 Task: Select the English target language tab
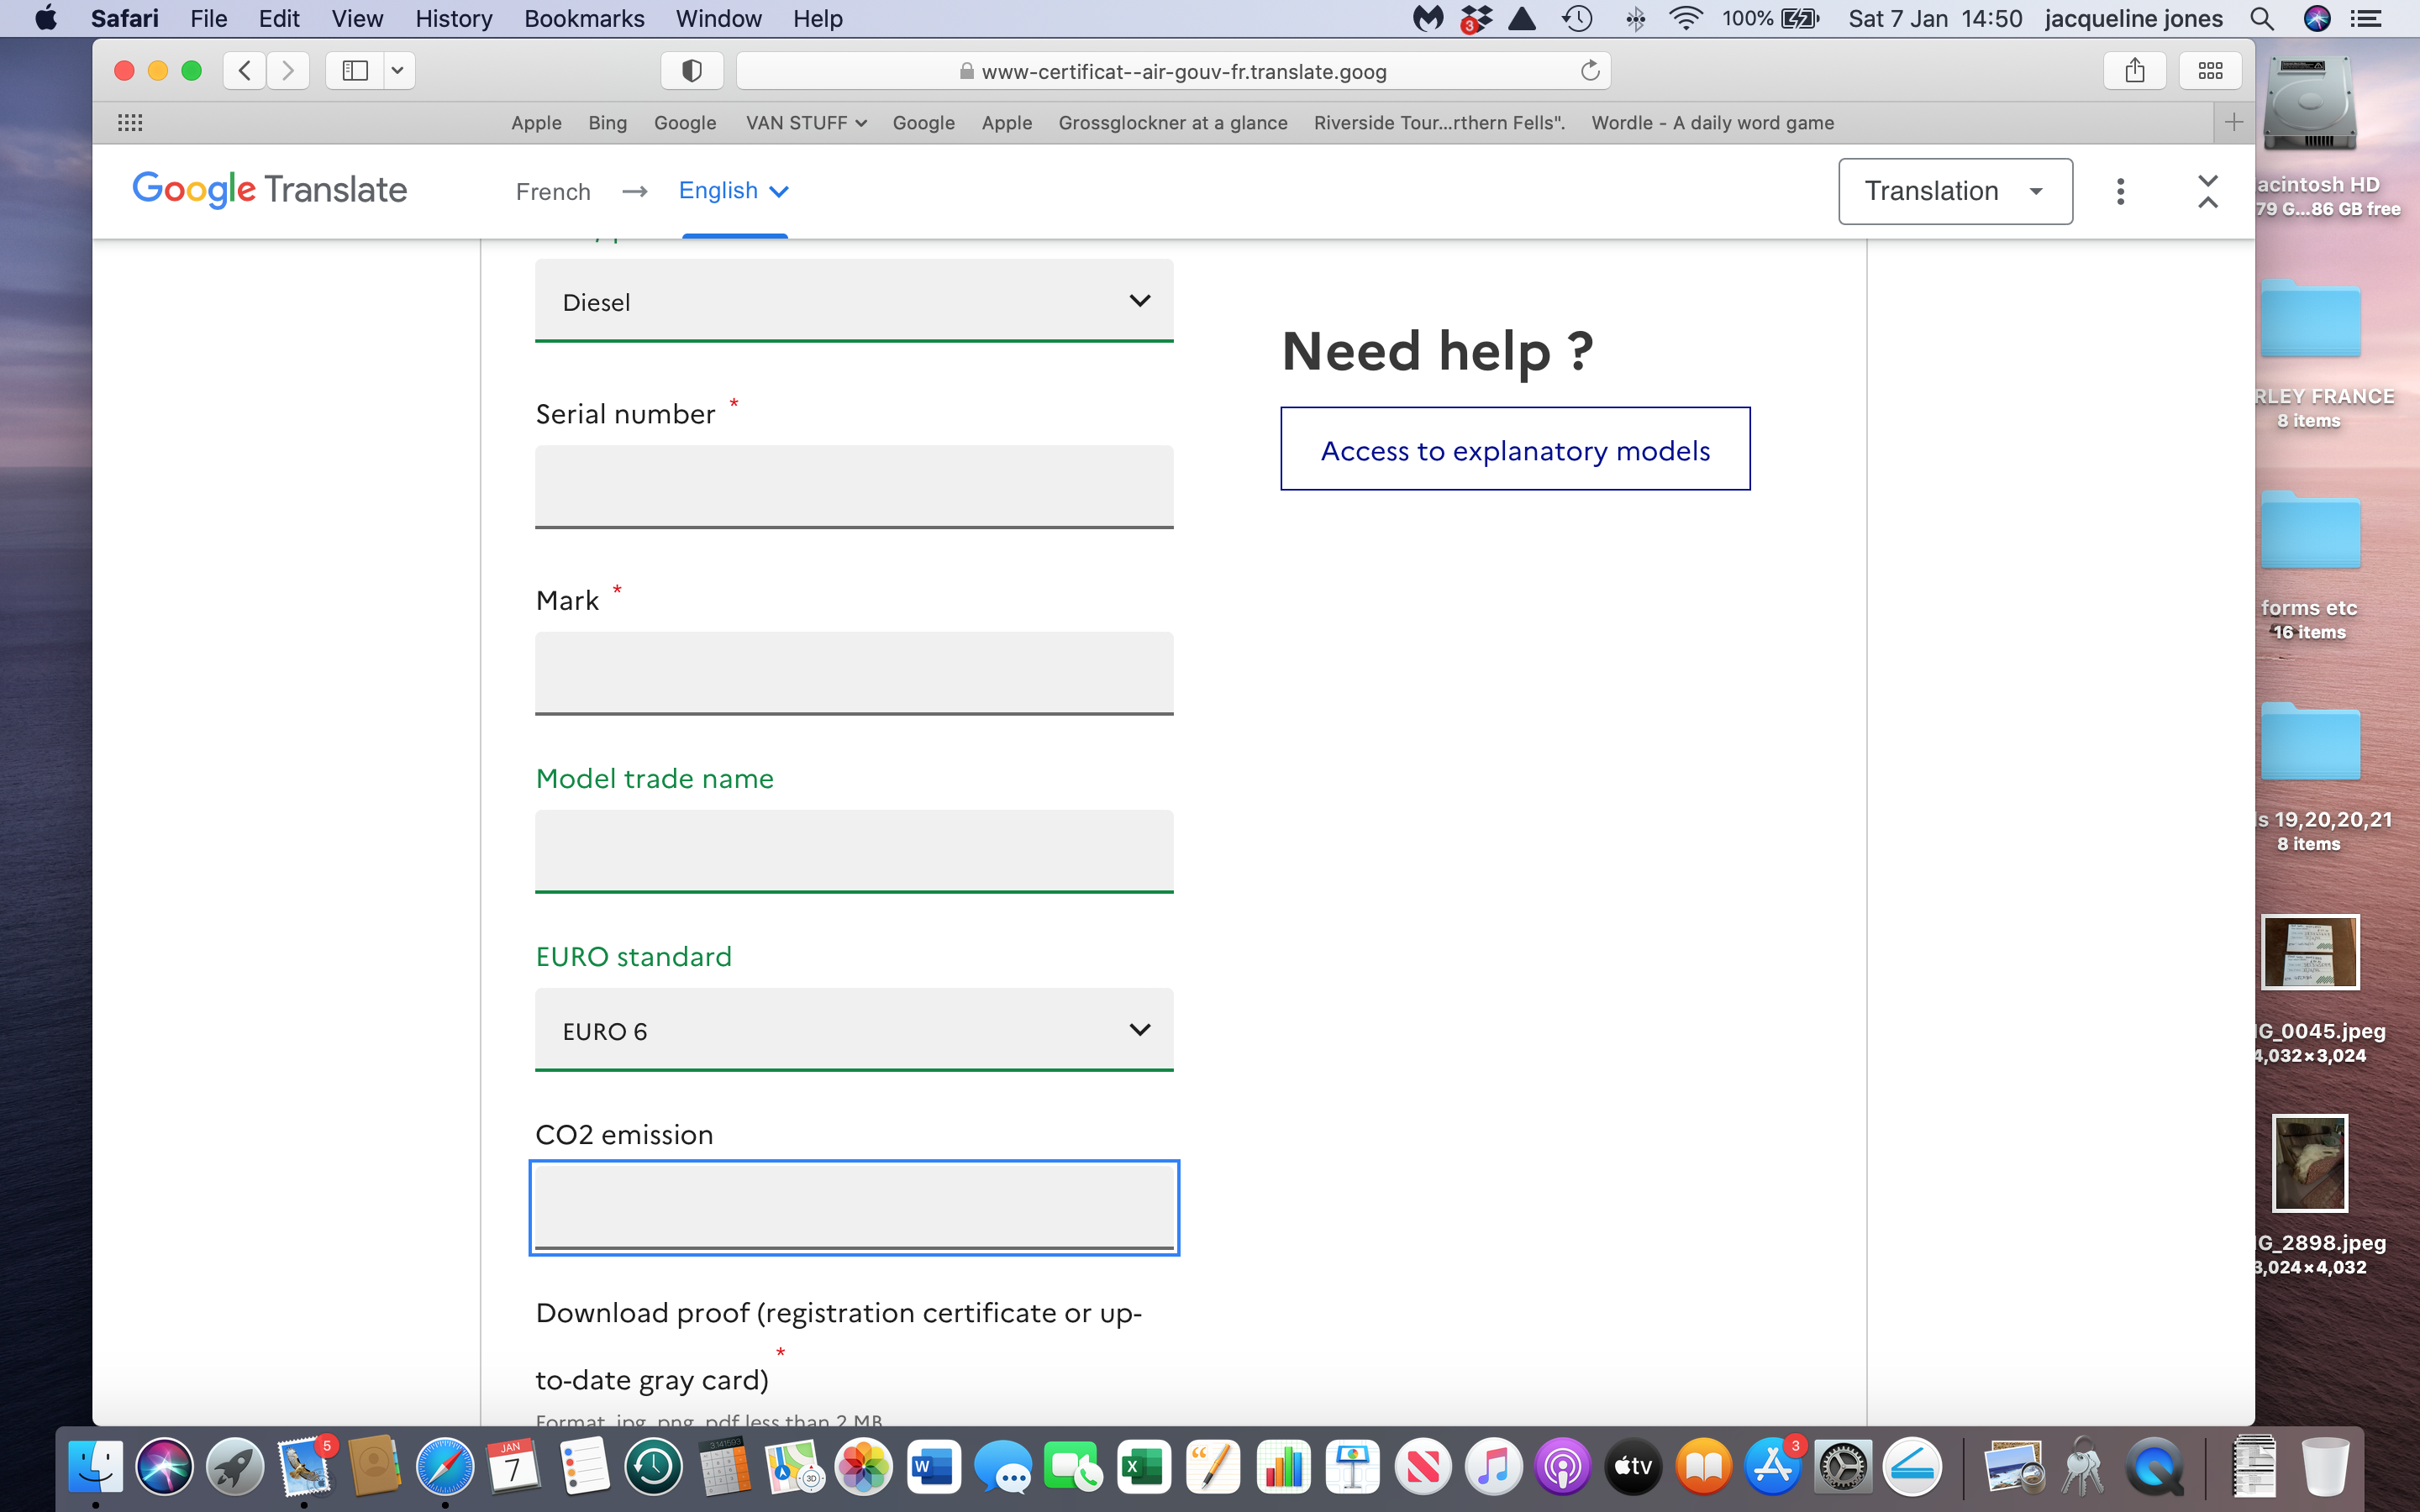pos(730,192)
